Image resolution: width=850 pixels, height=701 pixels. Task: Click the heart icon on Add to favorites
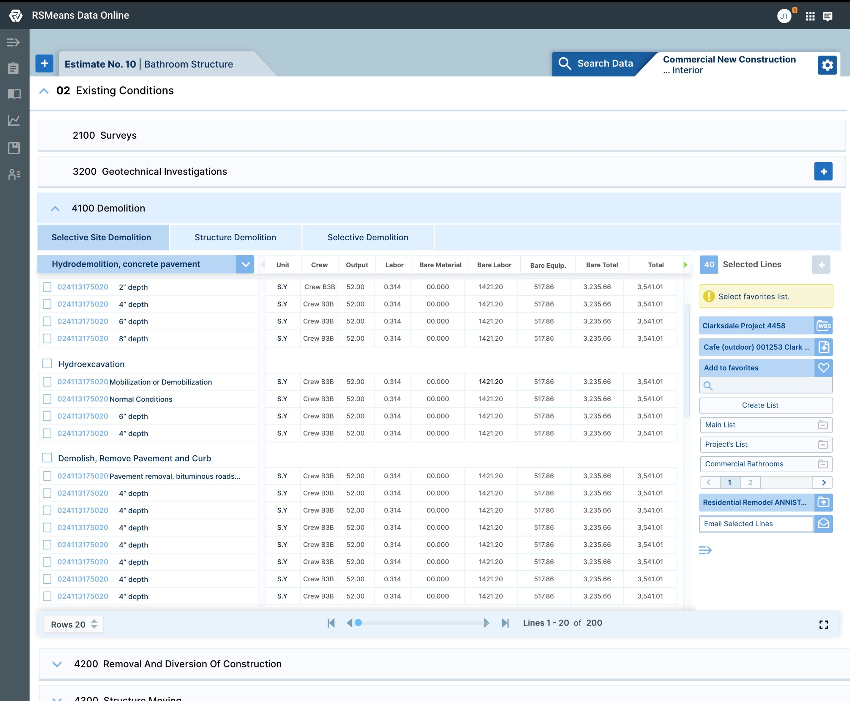coord(823,368)
